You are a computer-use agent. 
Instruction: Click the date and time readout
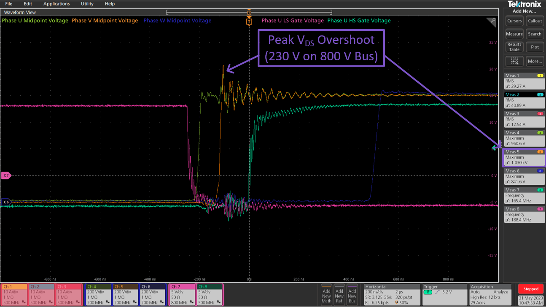[x=531, y=300]
